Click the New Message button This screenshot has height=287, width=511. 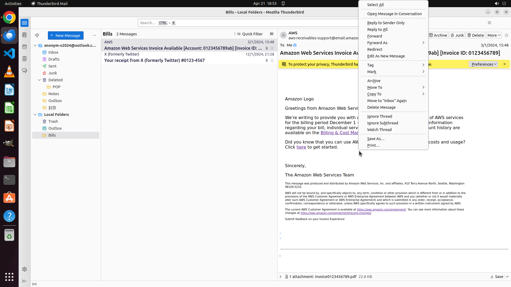[65, 35]
